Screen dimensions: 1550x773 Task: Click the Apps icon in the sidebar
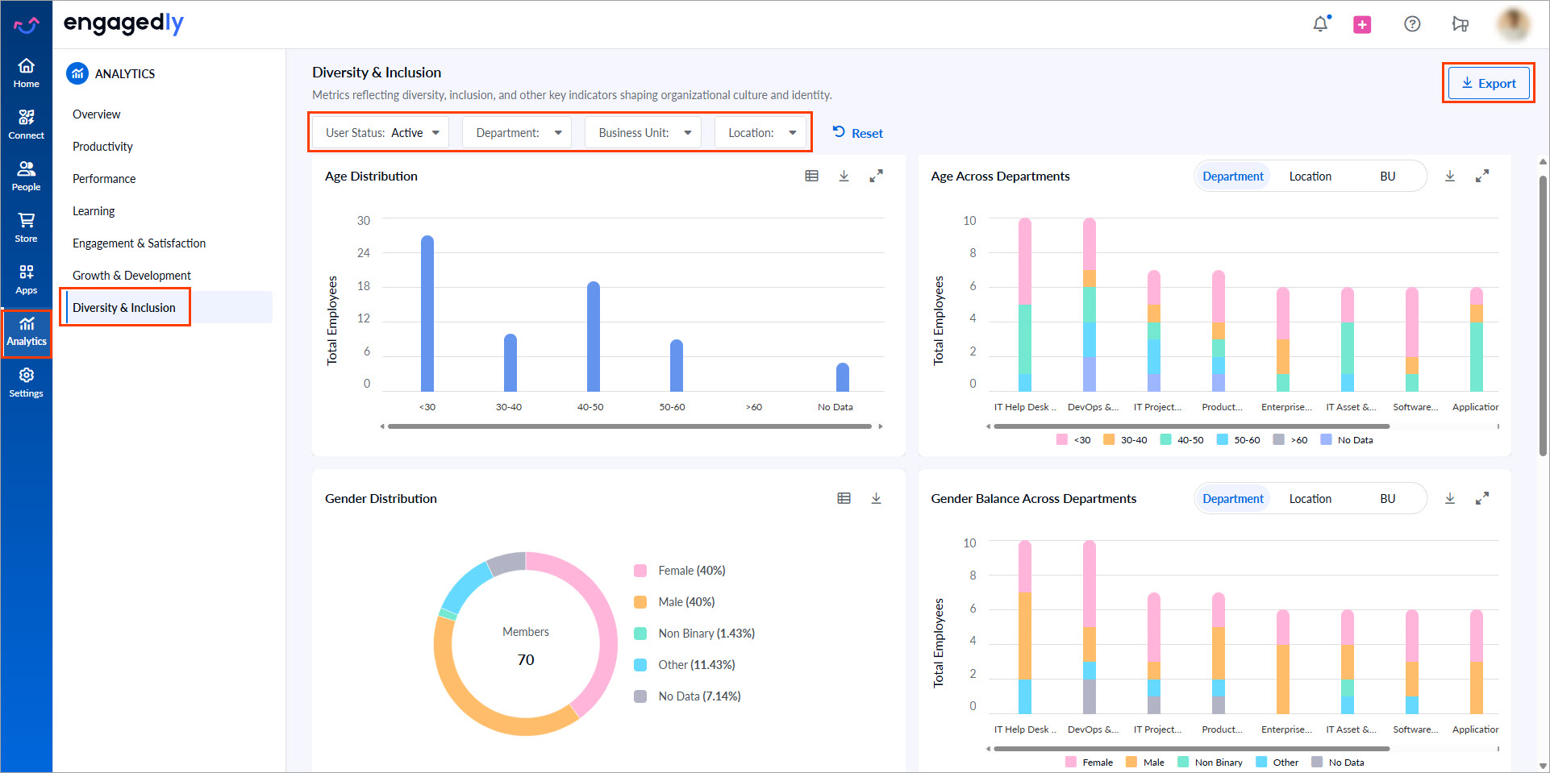click(x=27, y=278)
